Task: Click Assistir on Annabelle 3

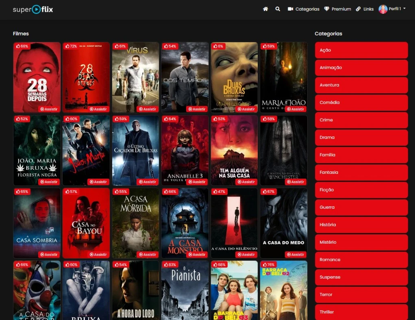Action: pyautogui.click(x=197, y=182)
